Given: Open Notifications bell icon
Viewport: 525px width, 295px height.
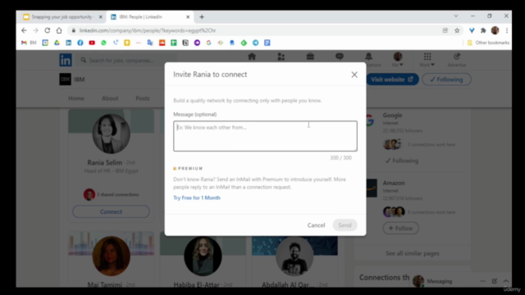Looking at the screenshot, I should coord(368,57).
